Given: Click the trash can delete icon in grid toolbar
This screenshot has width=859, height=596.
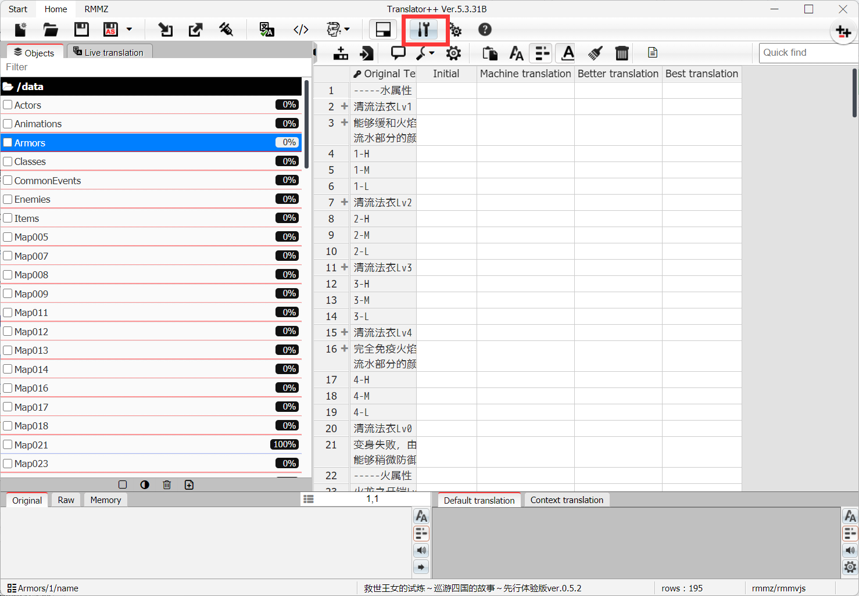Looking at the screenshot, I should pyautogui.click(x=622, y=53).
